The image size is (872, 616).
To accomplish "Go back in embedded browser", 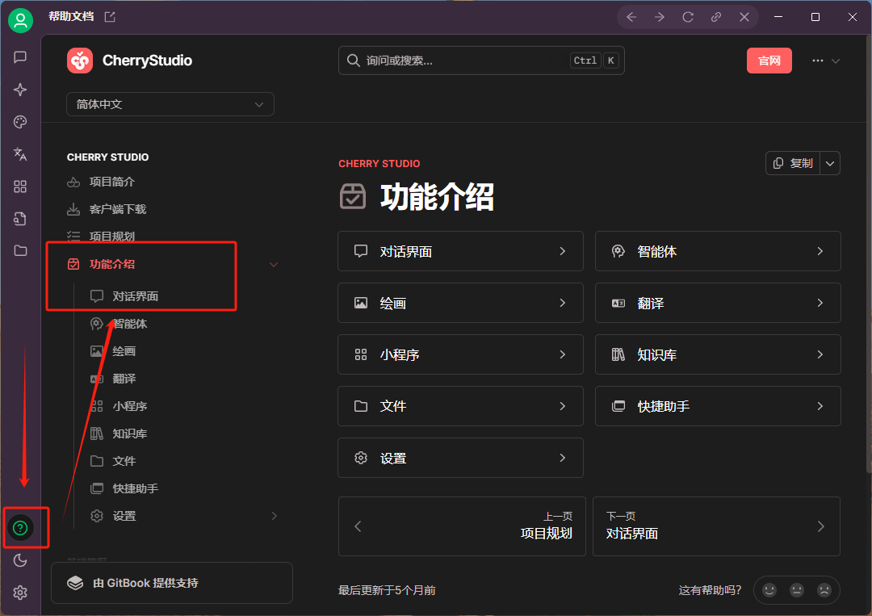I will coord(631,17).
